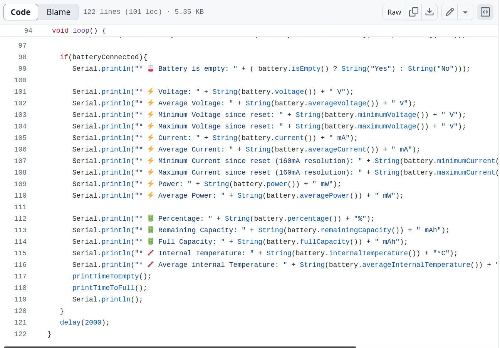Click the averagePower method call
Screen dimensions: 500x348
[325, 195]
